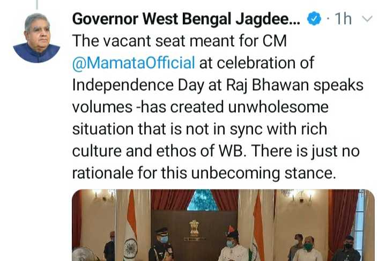Click the thread connector line above the avatar

click(37, 5)
